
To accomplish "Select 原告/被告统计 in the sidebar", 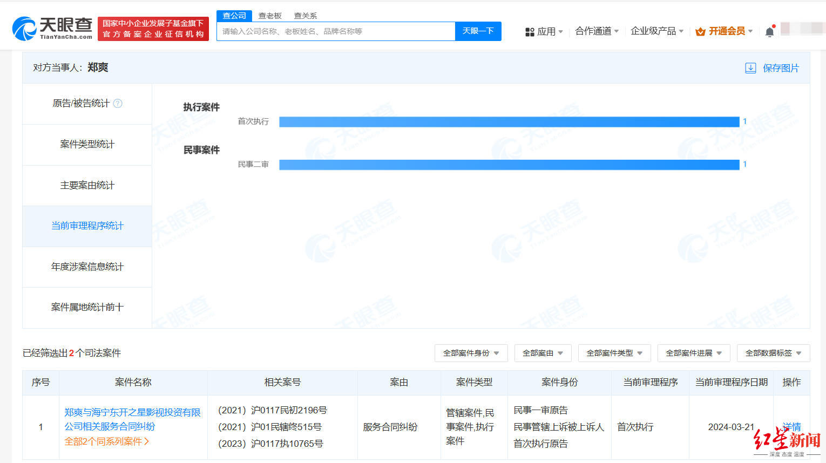I will point(87,104).
